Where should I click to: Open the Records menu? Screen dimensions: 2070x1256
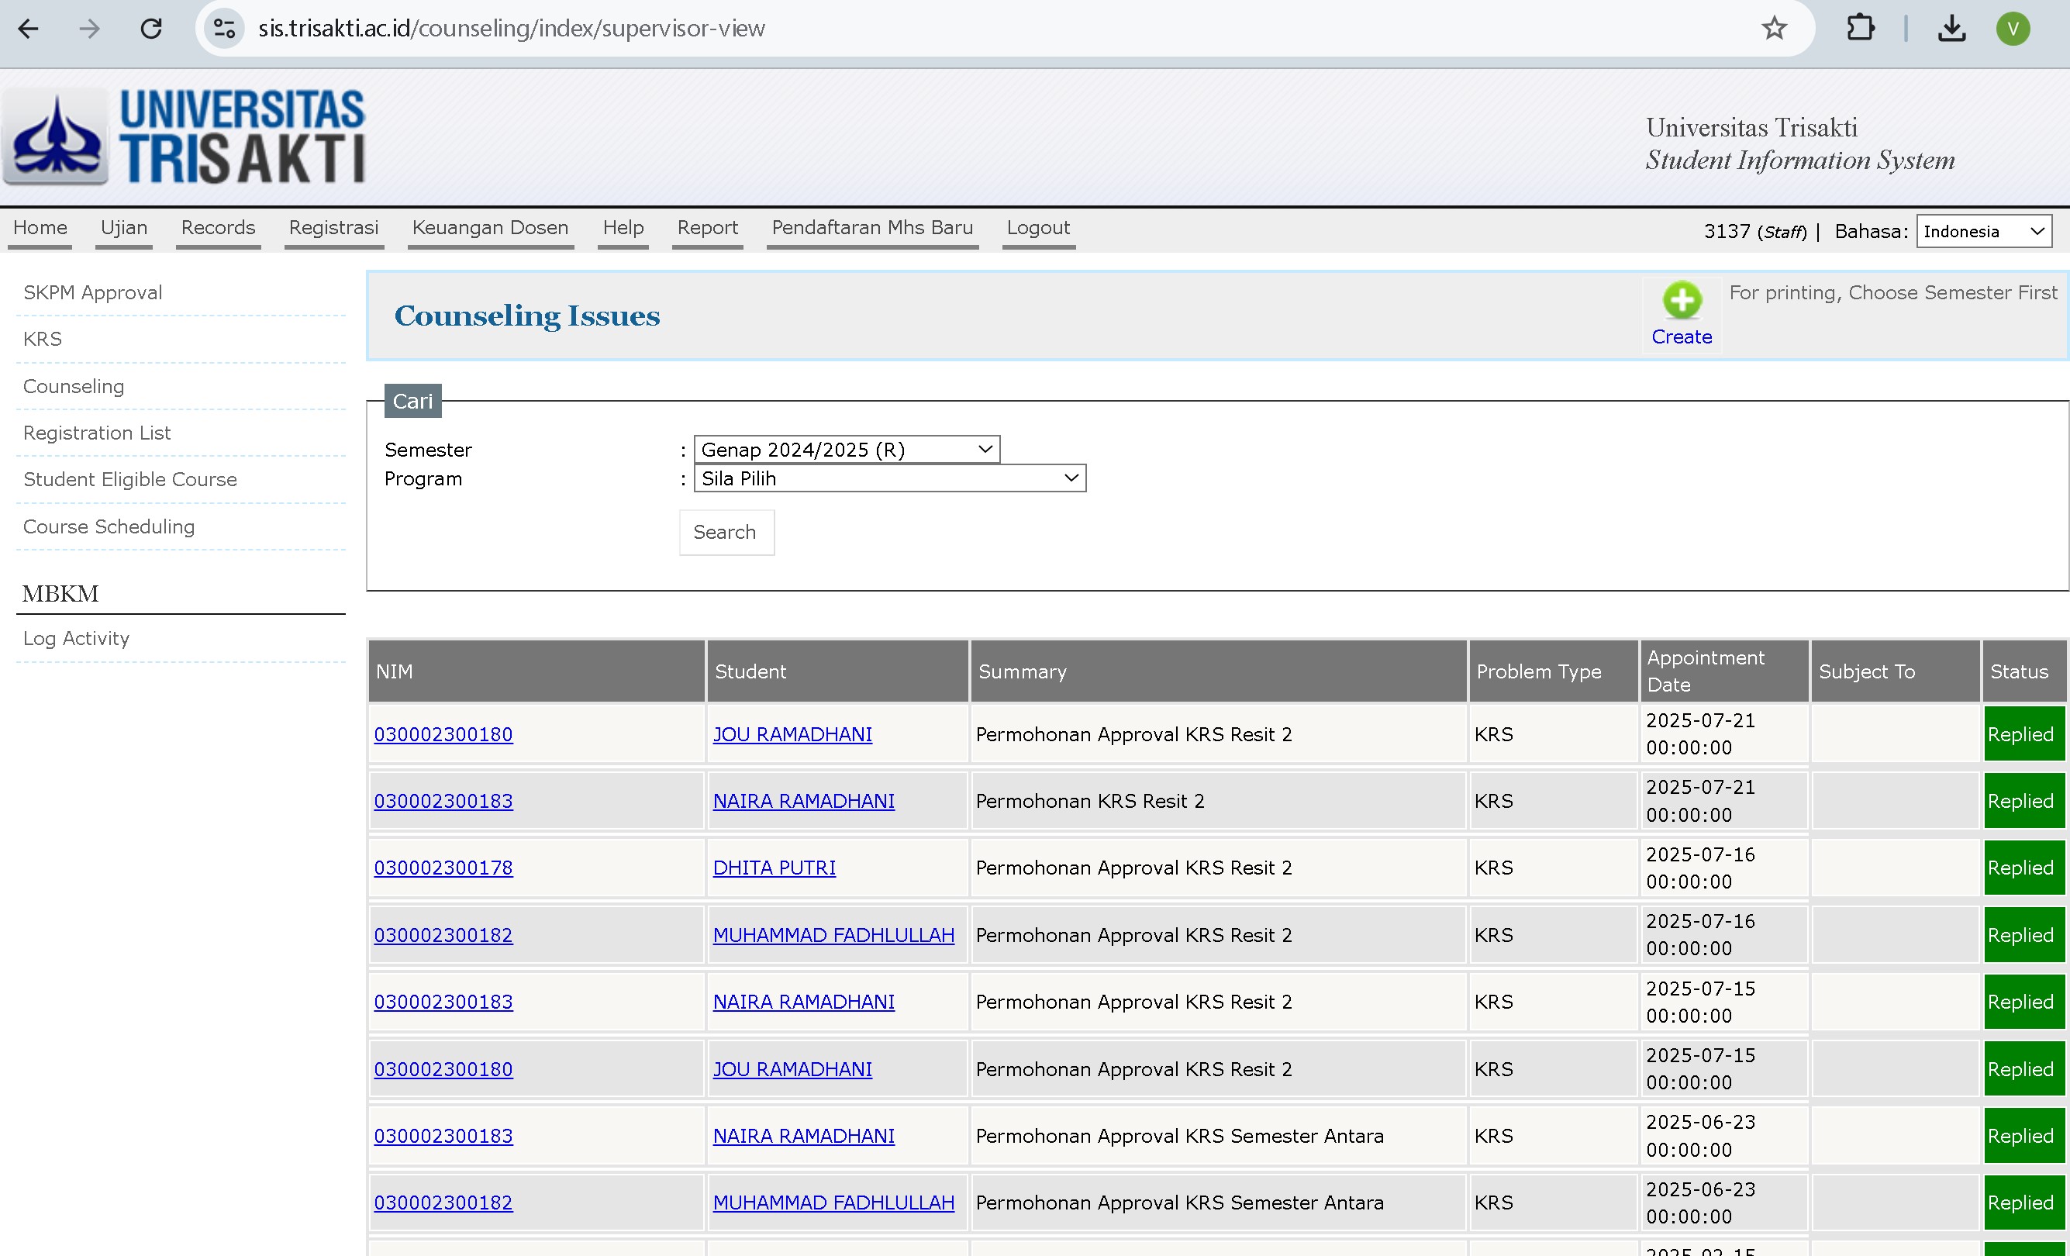[x=219, y=228]
